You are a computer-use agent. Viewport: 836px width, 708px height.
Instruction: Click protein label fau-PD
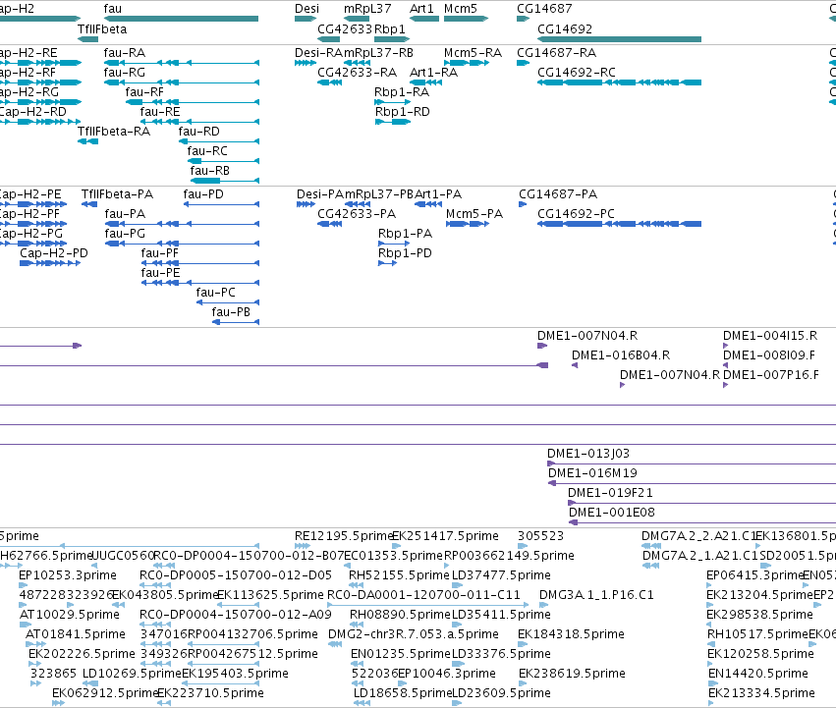[x=203, y=194]
